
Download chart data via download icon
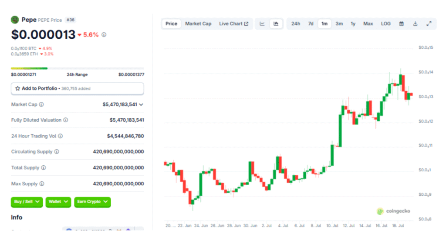[415, 23]
